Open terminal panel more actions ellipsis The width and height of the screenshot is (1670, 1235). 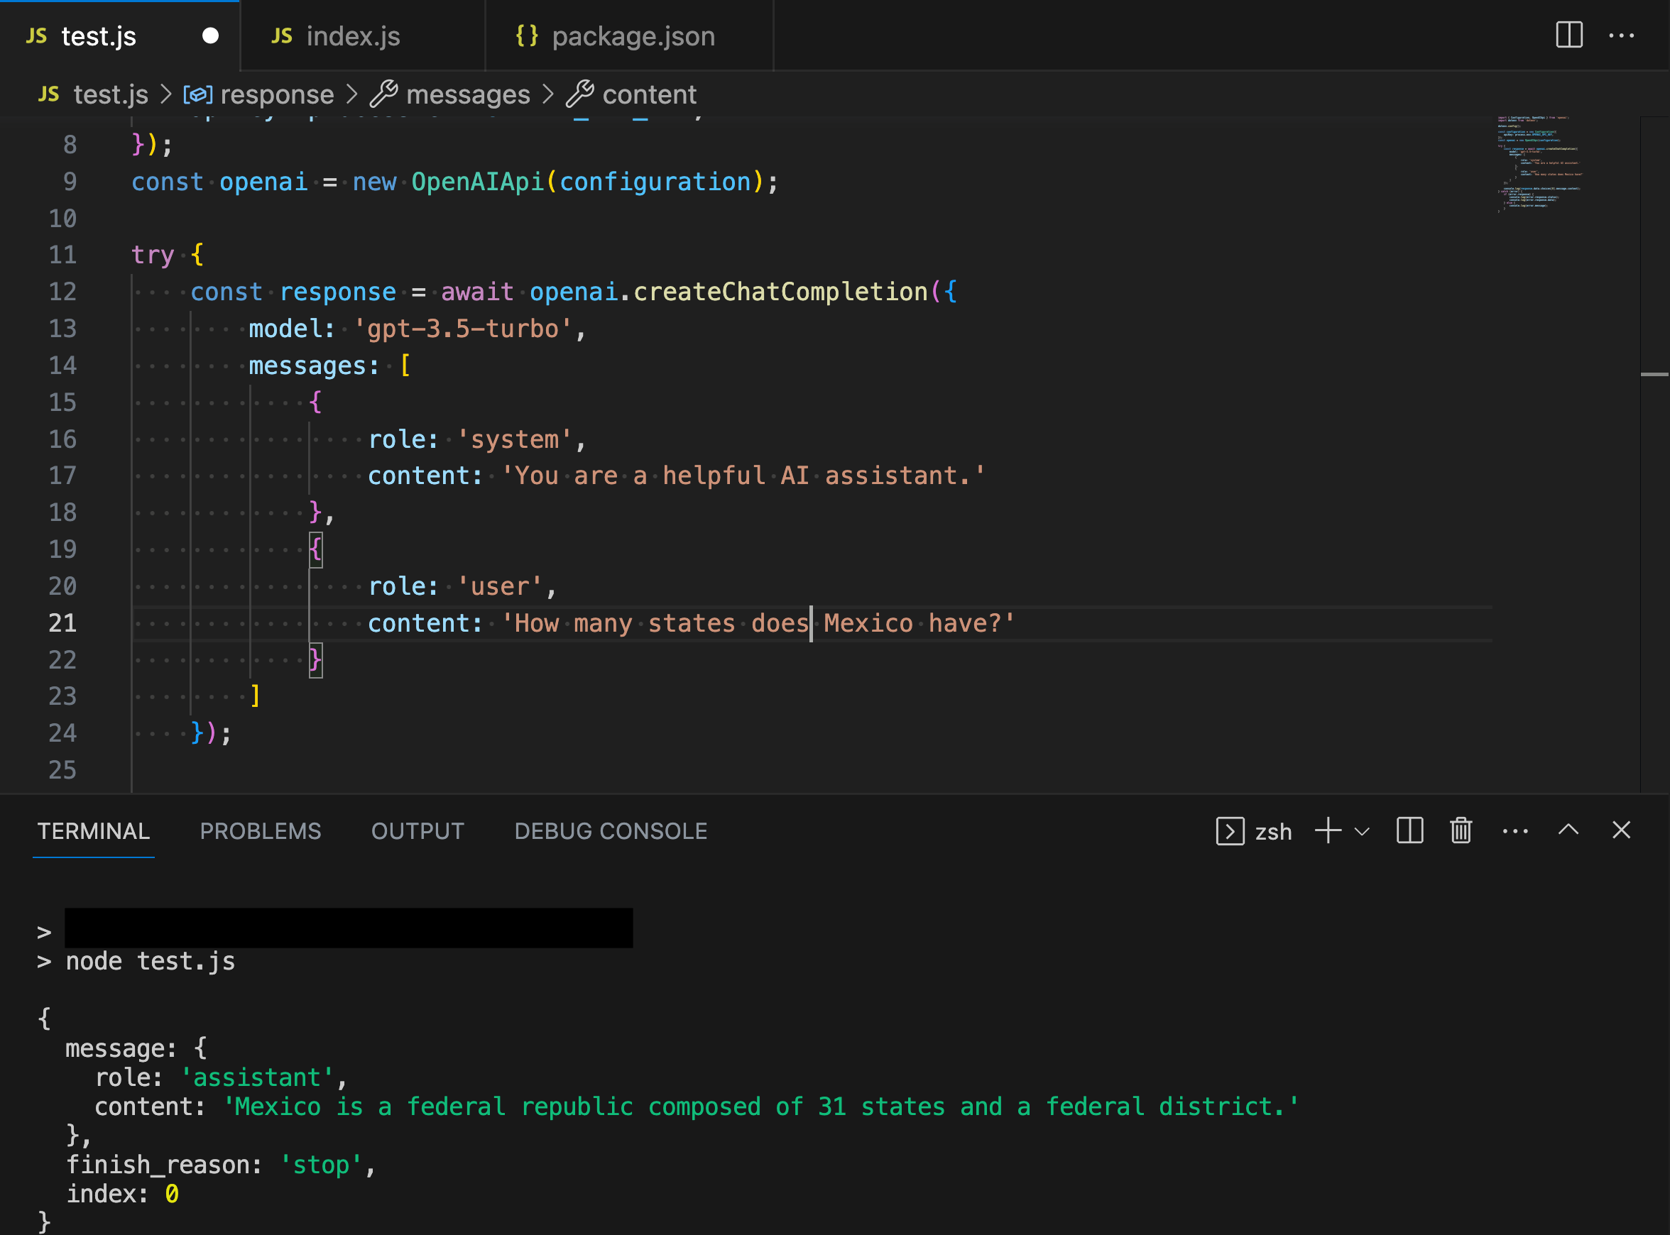[1515, 830]
